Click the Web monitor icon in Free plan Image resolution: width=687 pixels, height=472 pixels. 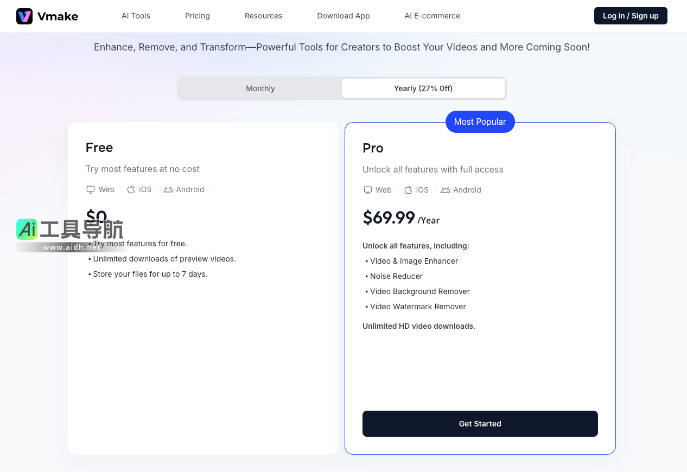point(91,189)
